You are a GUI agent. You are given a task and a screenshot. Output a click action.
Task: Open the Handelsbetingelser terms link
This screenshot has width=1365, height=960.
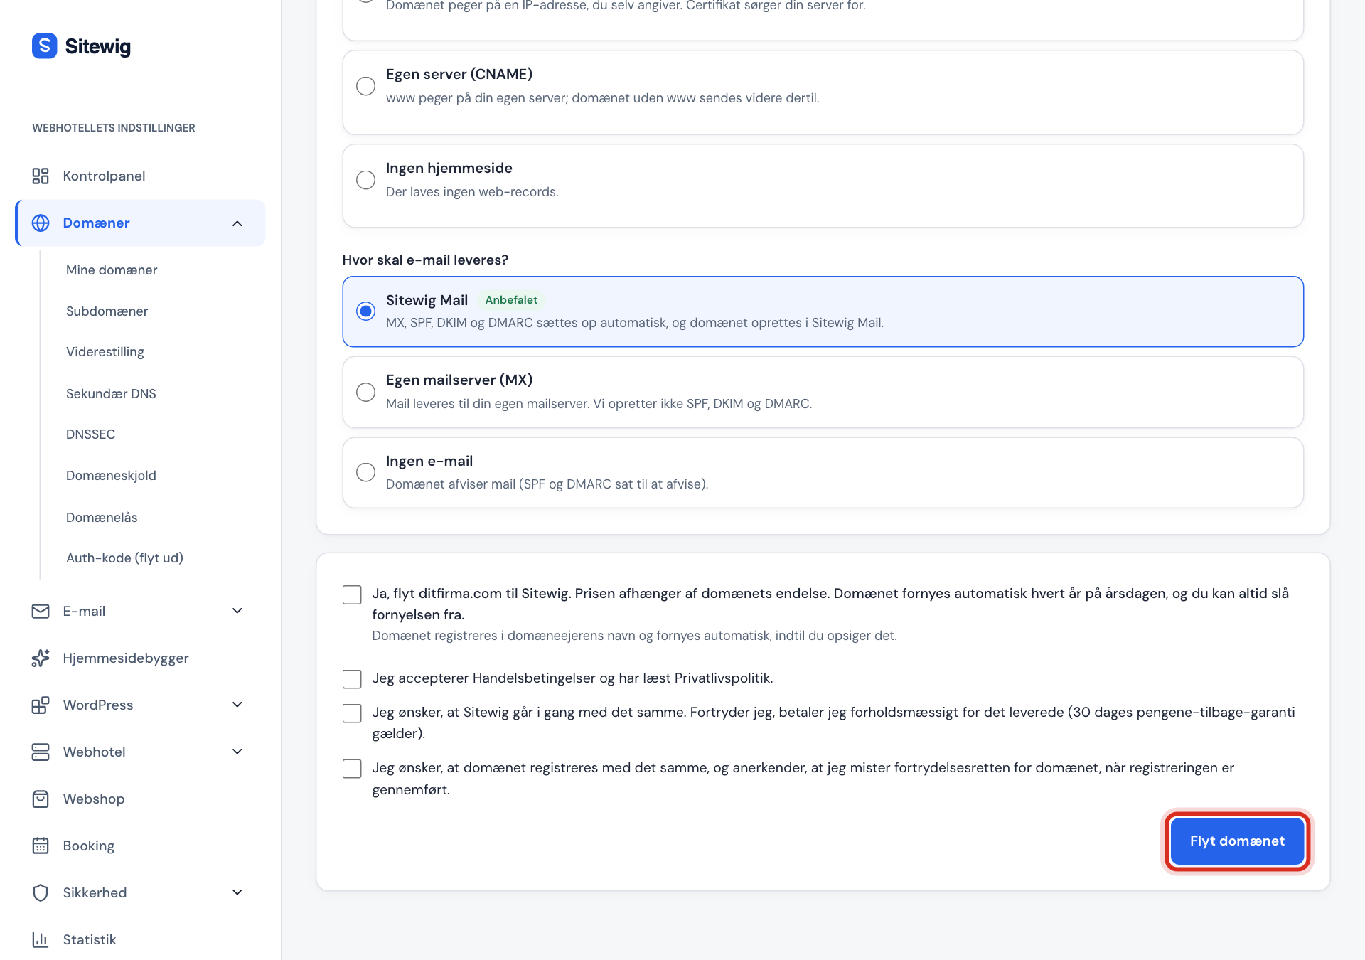(x=534, y=678)
